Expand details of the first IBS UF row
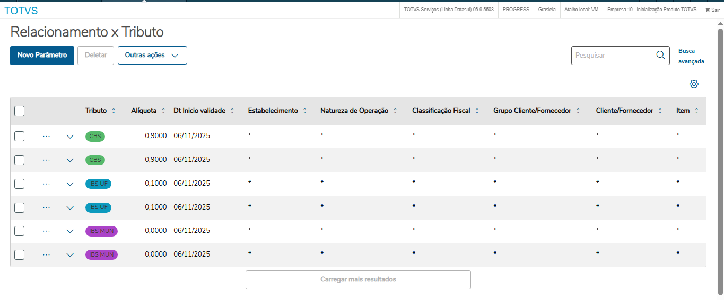 point(70,184)
